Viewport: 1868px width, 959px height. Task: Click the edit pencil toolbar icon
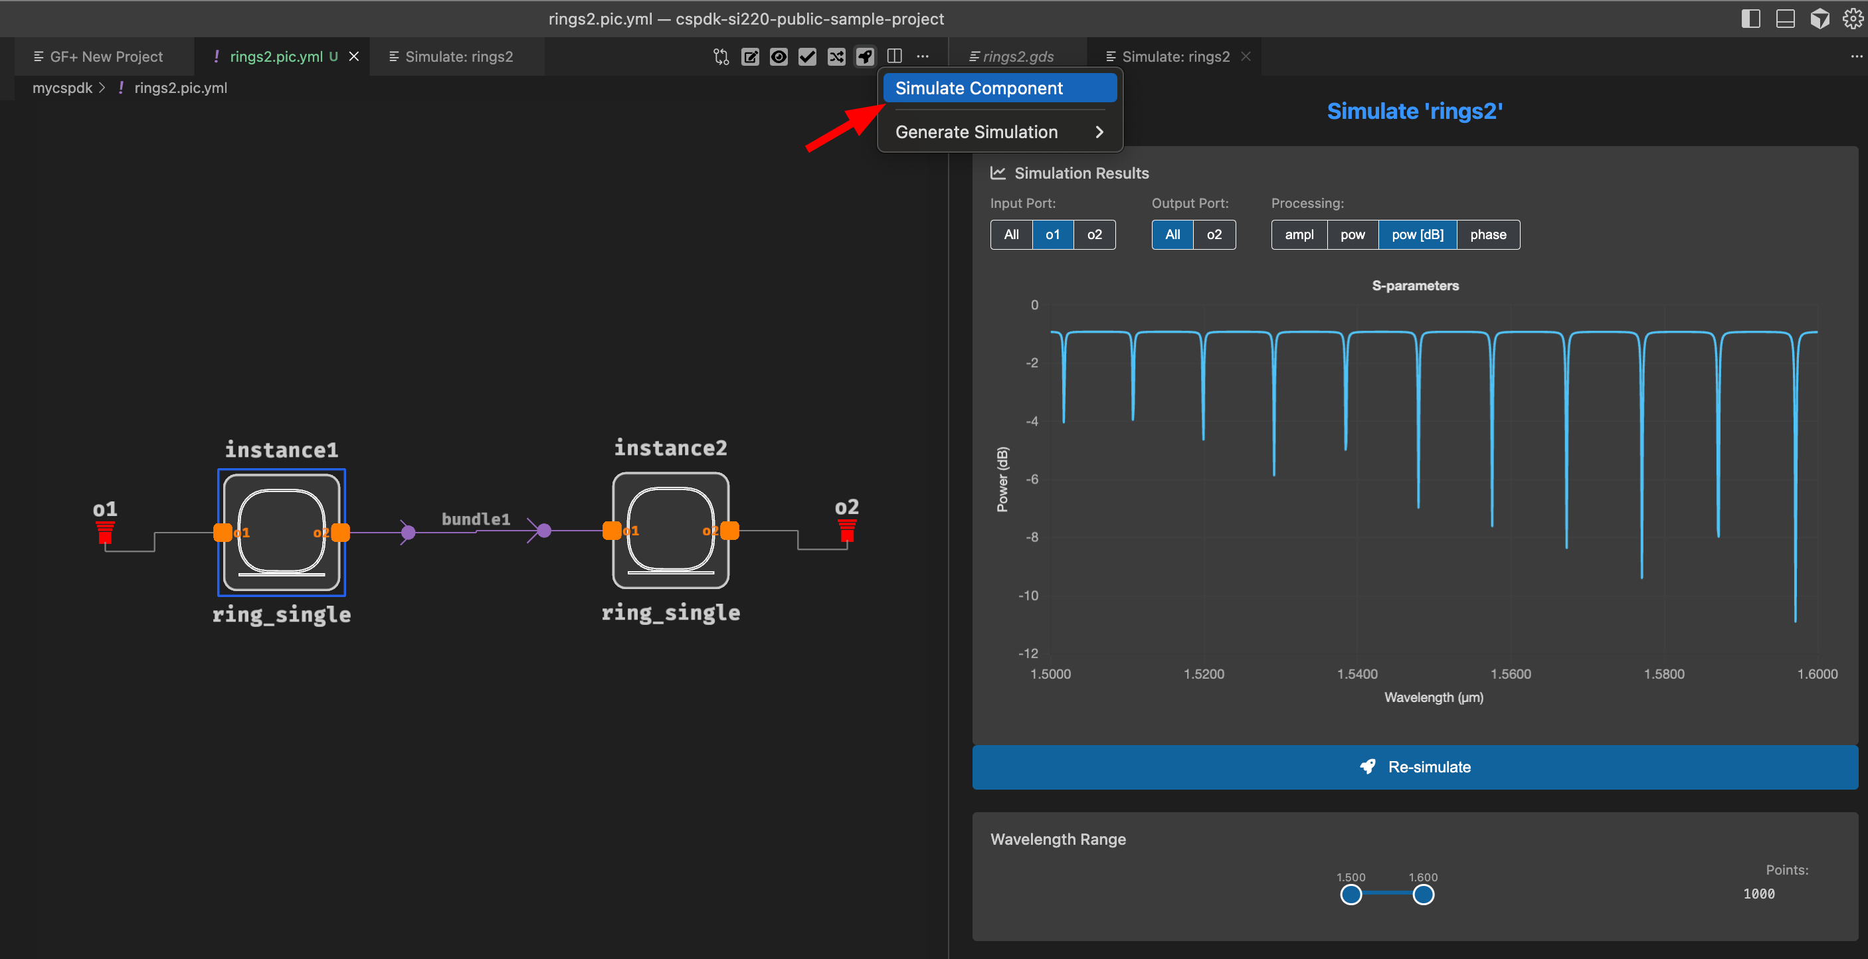pos(750,56)
